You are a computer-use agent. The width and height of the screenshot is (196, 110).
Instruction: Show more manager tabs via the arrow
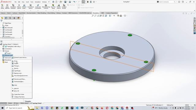coord(22,18)
